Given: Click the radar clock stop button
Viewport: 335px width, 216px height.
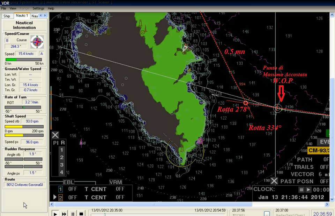Looking at the screenshot, I should 301,190.
